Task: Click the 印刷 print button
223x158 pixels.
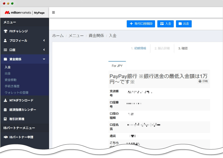Action: click(203, 81)
